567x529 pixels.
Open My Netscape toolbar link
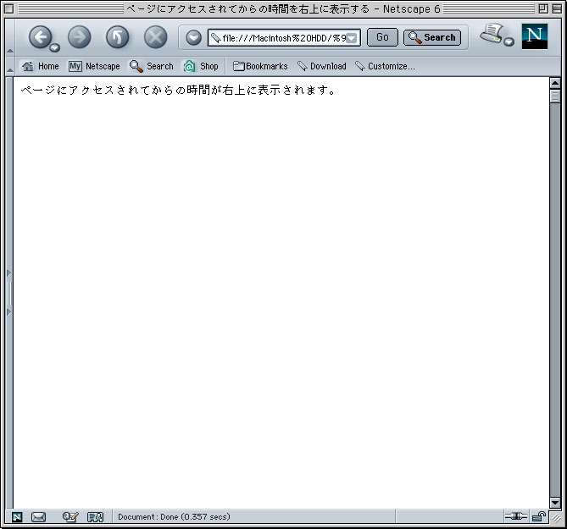94,66
